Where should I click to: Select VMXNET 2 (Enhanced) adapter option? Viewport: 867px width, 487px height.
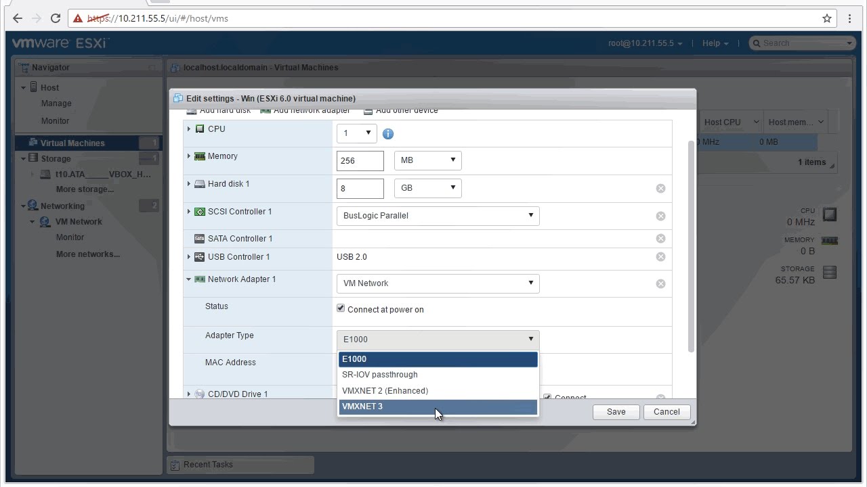(x=438, y=391)
